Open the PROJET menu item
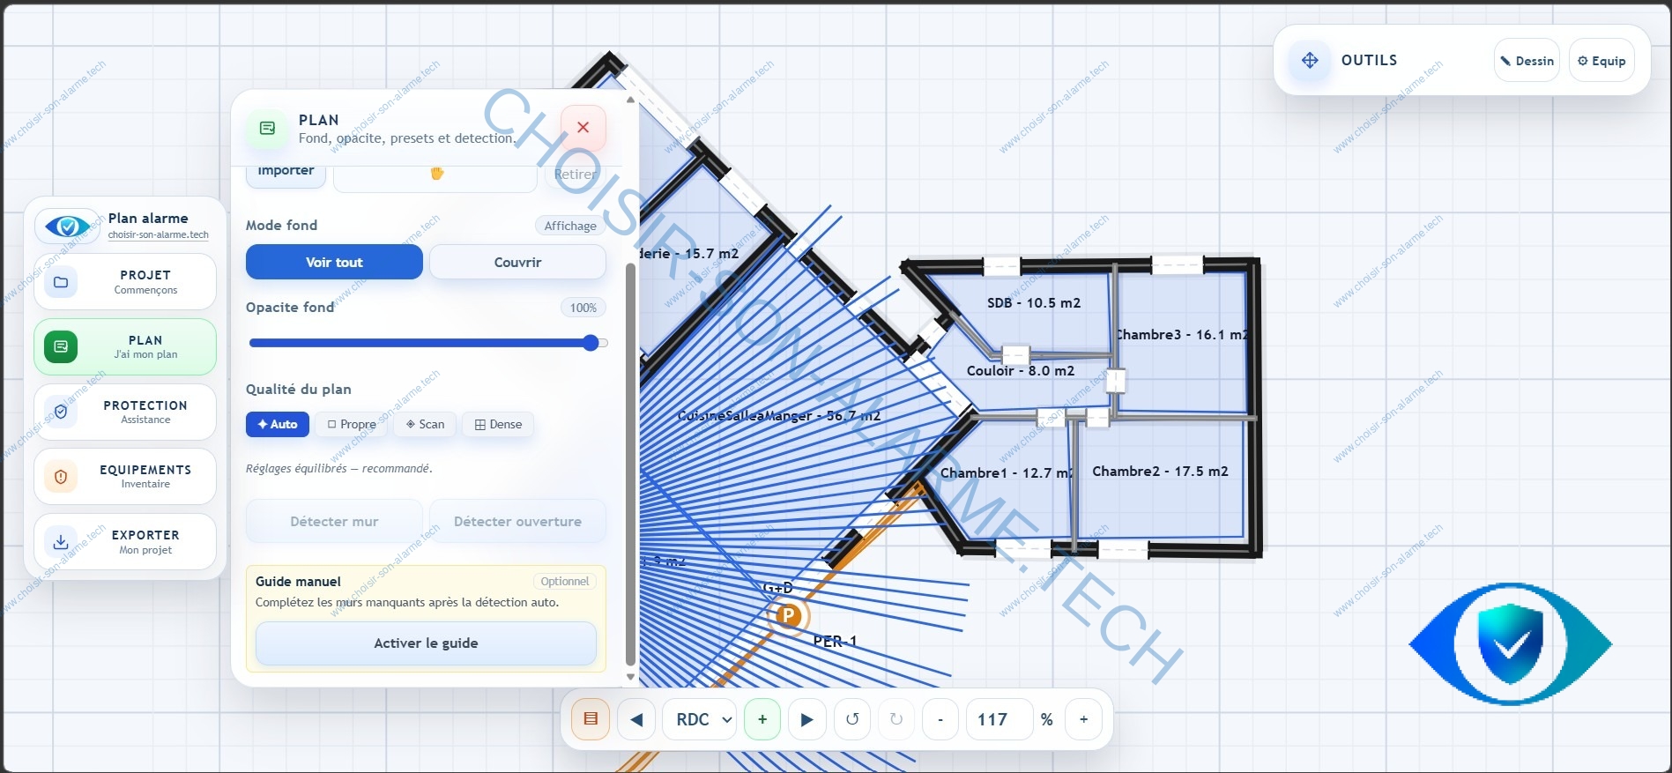Image resolution: width=1672 pixels, height=773 pixels. (125, 282)
